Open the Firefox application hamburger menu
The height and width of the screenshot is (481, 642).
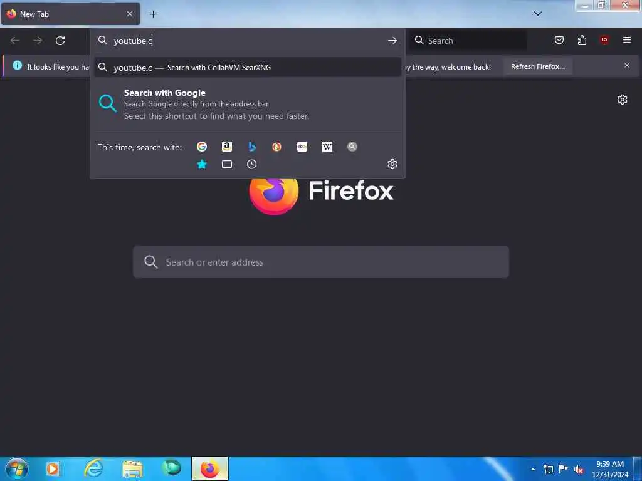pos(627,40)
